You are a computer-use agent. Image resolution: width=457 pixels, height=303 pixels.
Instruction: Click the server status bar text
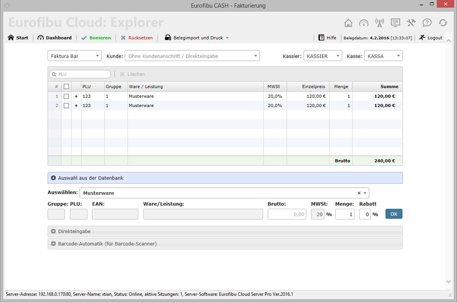click(149, 294)
